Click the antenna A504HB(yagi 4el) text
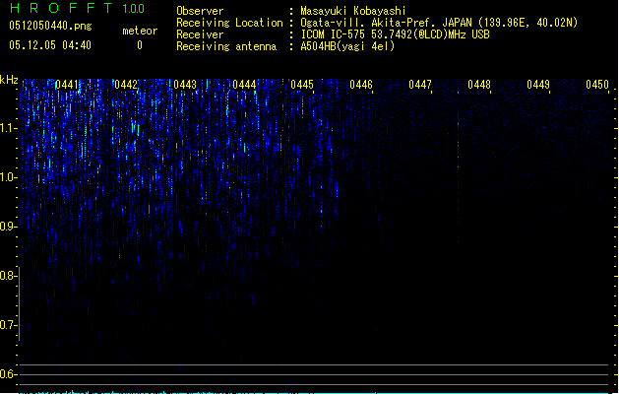619x394 pixels. 347,46
